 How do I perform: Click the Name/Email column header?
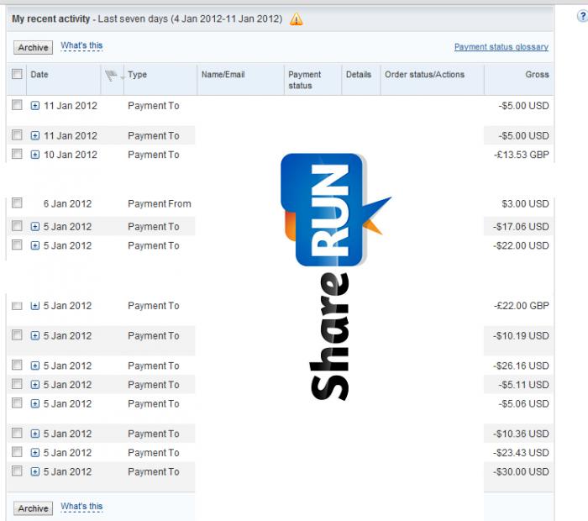click(x=223, y=74)
